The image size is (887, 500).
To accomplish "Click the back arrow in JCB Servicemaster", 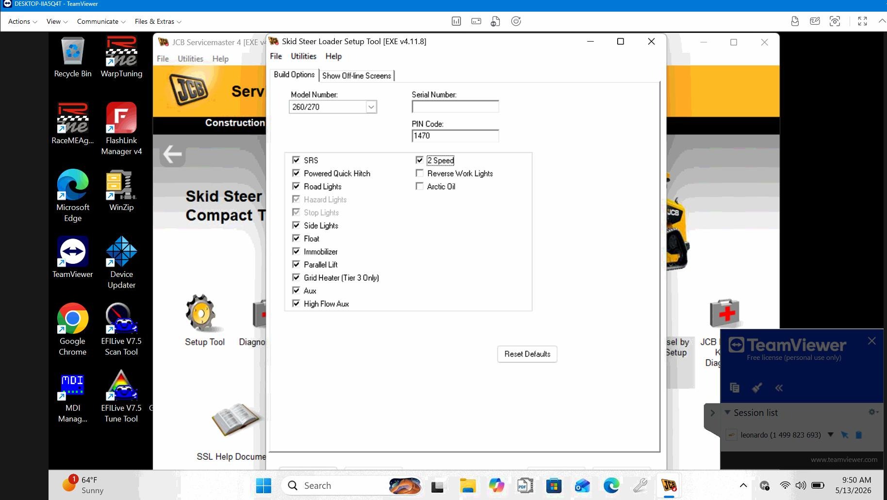I will [x=172, y=155].
